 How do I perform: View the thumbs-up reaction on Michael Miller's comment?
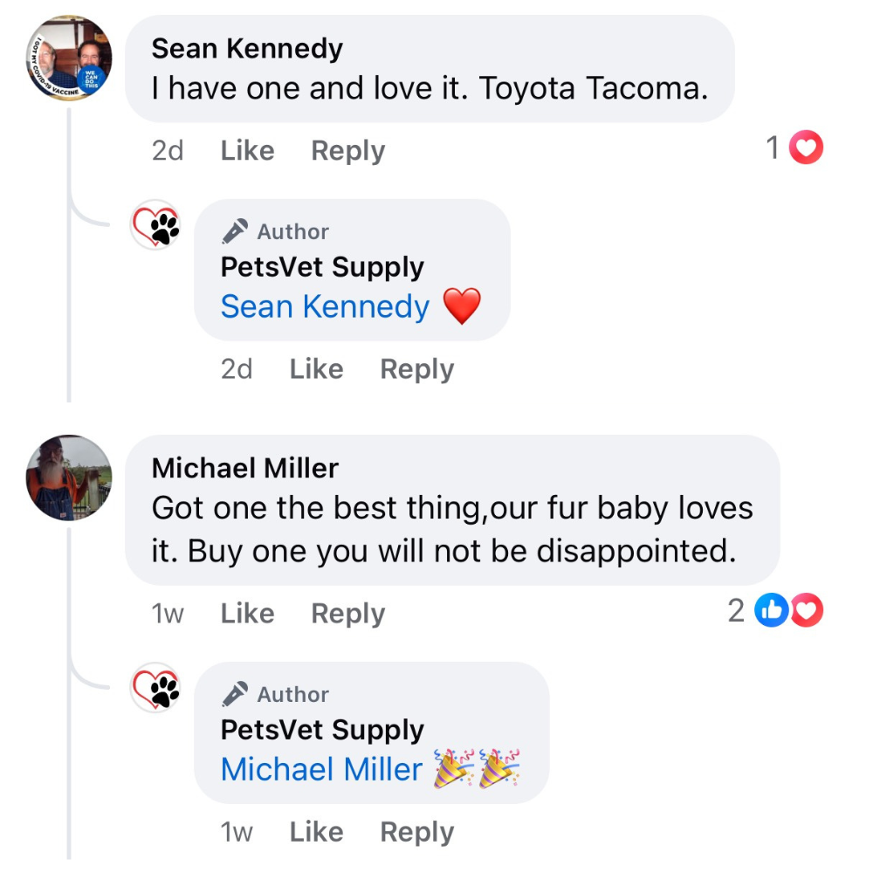pyautogui.click(x=772, y=612)
